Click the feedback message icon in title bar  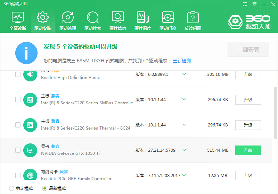pos(245,4)
